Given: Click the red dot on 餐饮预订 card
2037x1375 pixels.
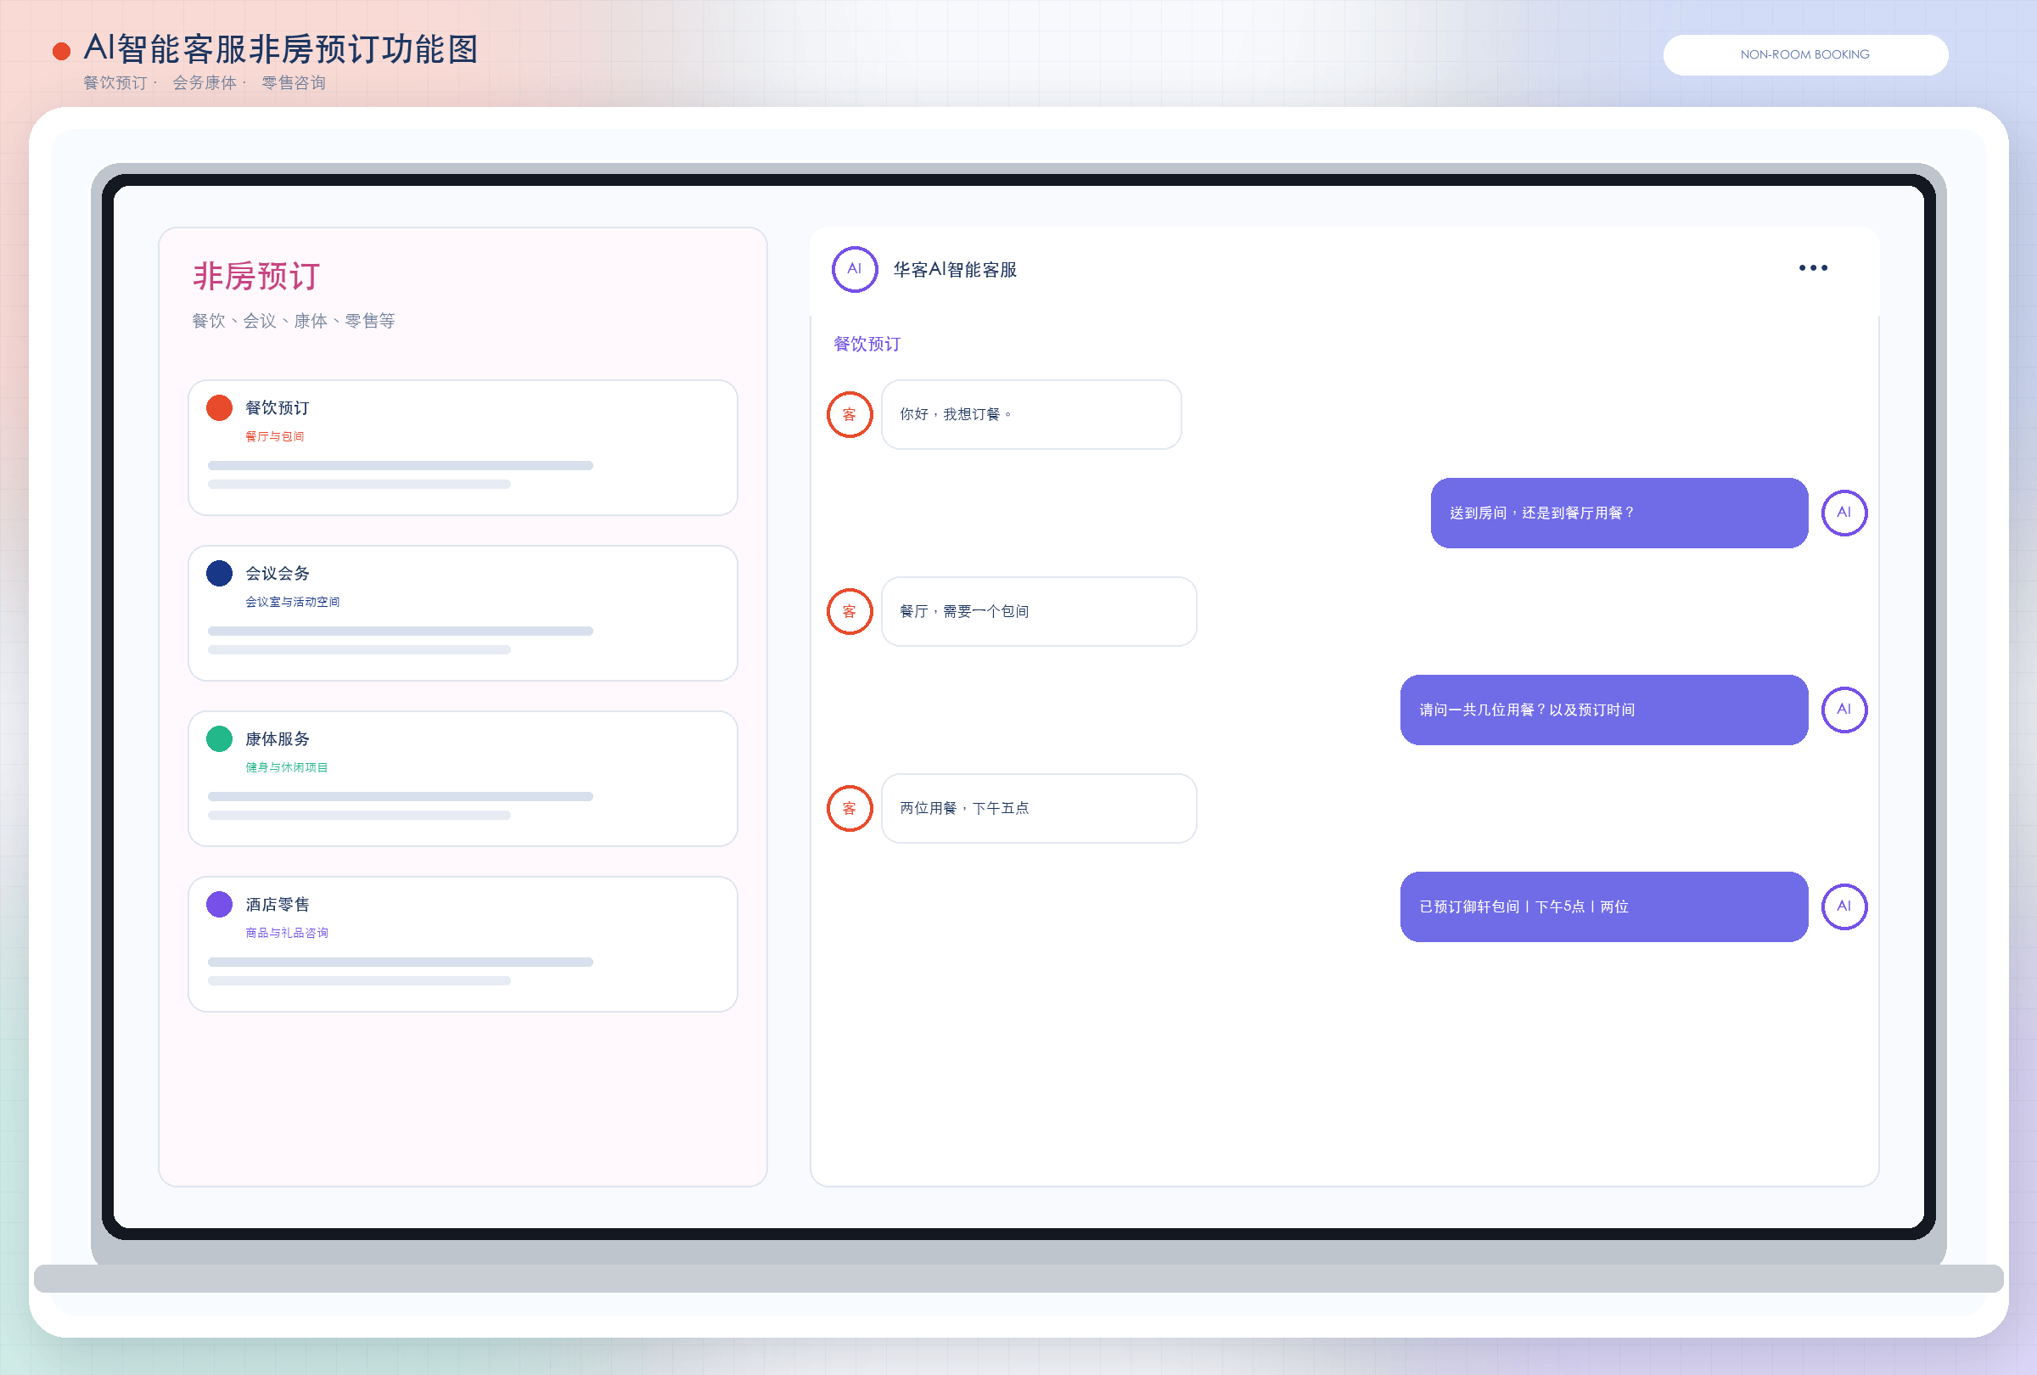Looking at the screenshot, I should click(x=219, y=407).
